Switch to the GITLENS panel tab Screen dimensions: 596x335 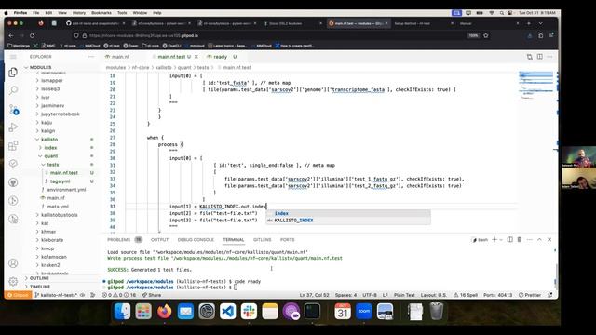point(263,240)
